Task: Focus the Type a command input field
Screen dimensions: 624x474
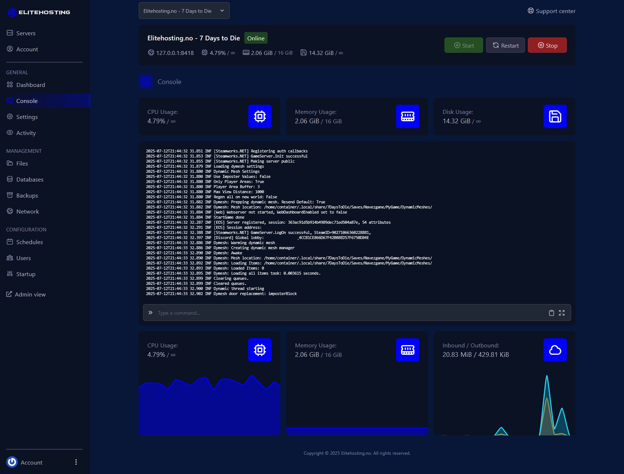Action: tap(349, 313)
